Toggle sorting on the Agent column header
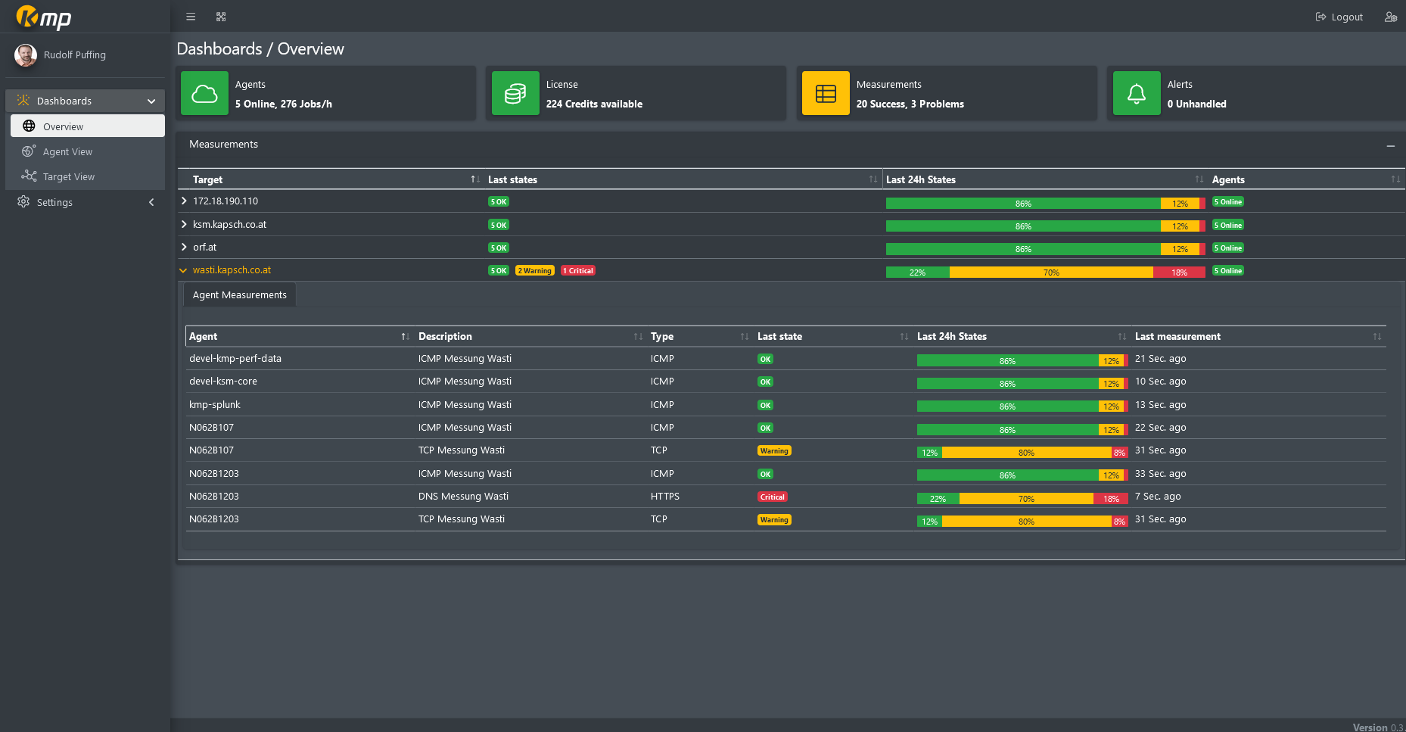 click(405, 337)
